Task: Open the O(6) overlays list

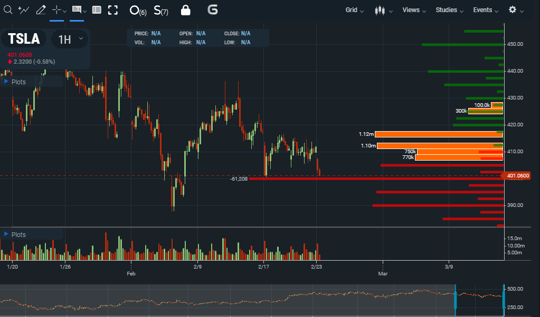Action: coord(138,11)
